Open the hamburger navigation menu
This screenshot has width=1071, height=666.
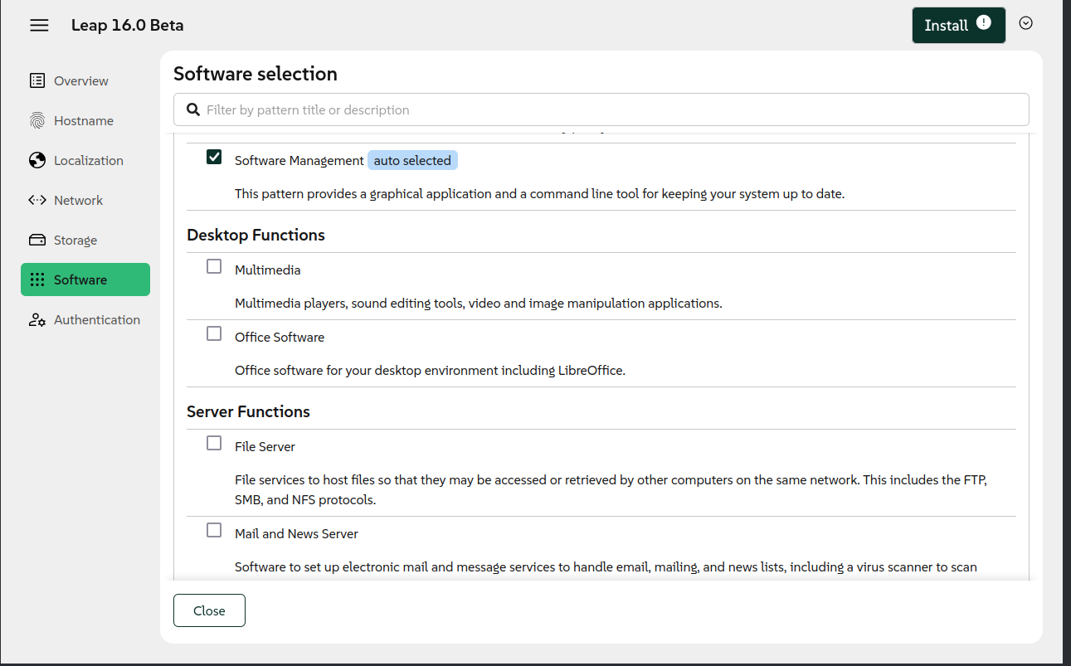point(39,26)
